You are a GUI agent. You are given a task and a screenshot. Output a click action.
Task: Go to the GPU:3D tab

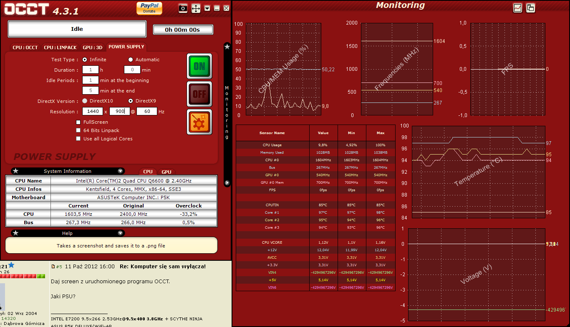click(x=93, y=47)
